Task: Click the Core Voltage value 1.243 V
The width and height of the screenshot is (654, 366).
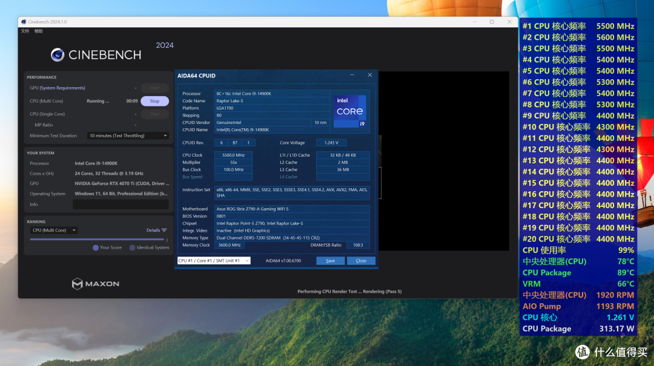Action: click(331, 143)
